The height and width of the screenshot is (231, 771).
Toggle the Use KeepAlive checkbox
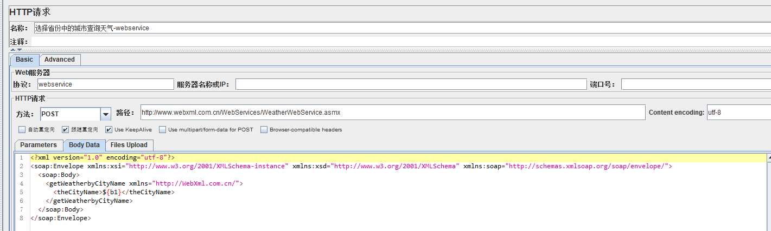coord(109,130)
